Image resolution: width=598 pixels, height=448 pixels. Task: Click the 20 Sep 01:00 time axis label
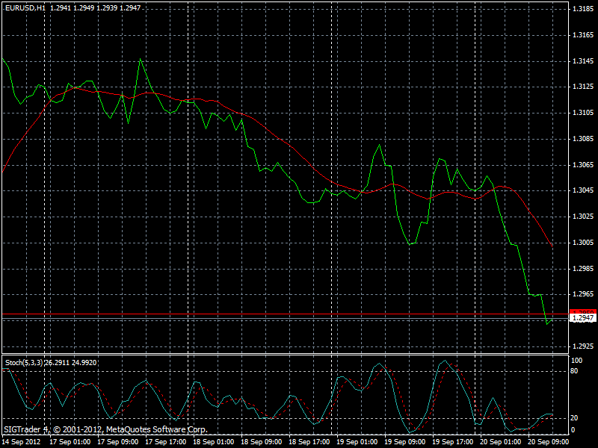(500, 442)
